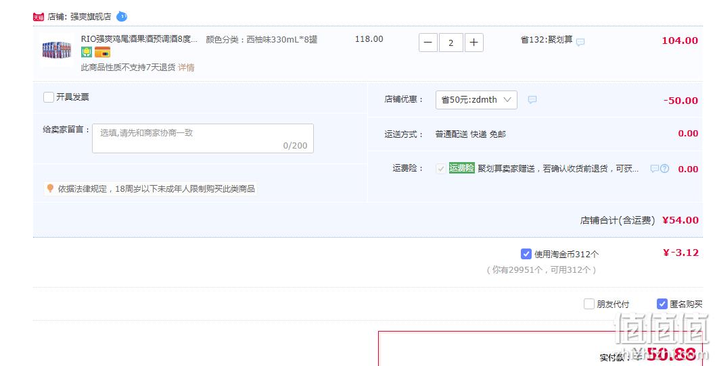Click the 店铺合计(含运费) label
Screen dimensions: 715x366
618,220
